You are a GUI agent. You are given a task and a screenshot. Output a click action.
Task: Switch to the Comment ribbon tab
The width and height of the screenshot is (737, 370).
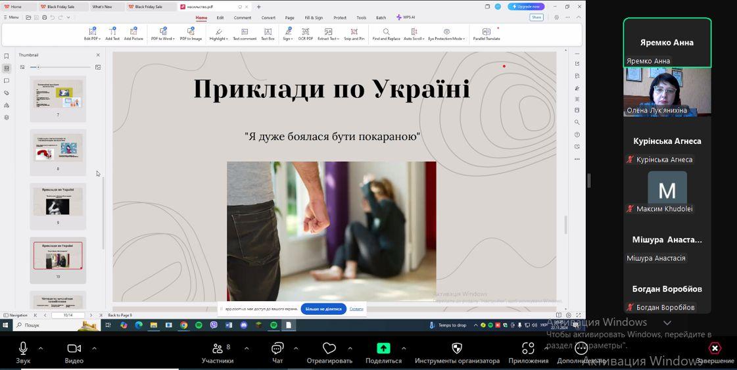[x=242, y=18]
